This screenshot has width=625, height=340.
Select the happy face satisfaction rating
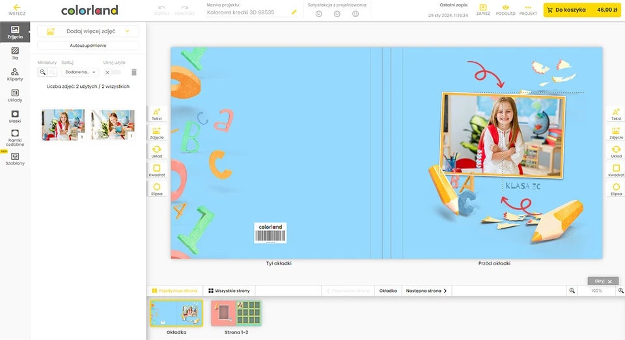click(355, 14)
